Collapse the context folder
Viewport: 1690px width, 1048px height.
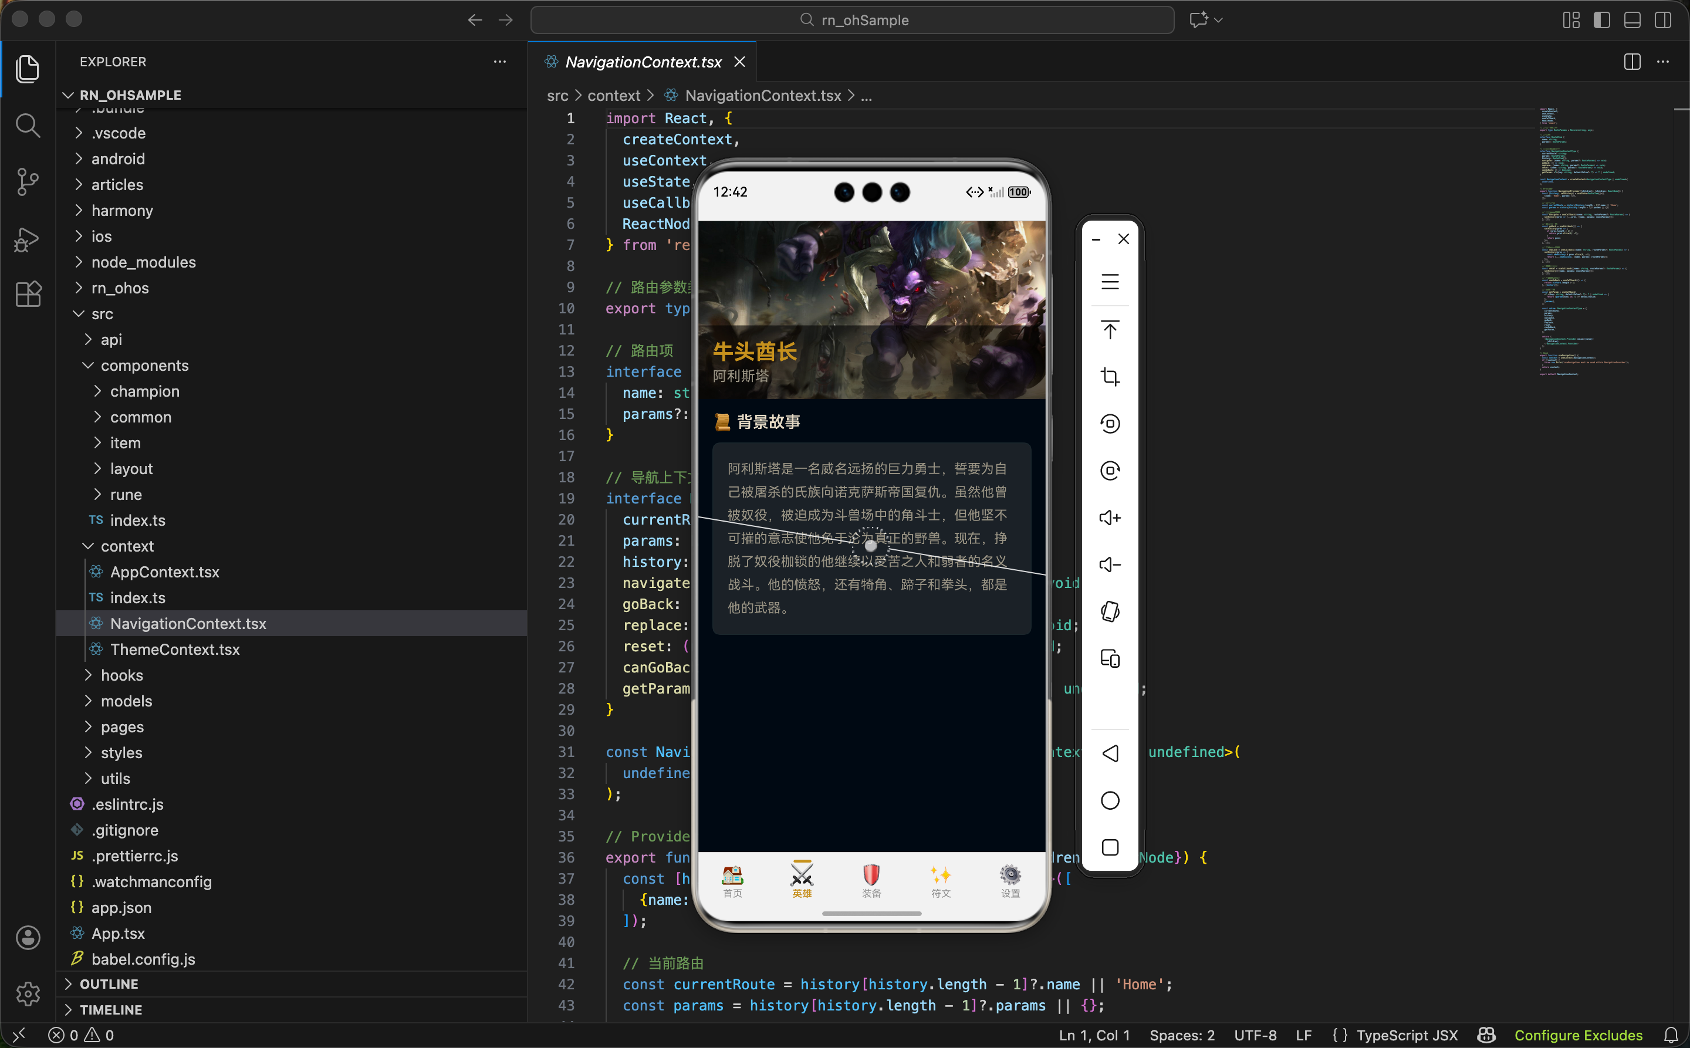(291, 546)
